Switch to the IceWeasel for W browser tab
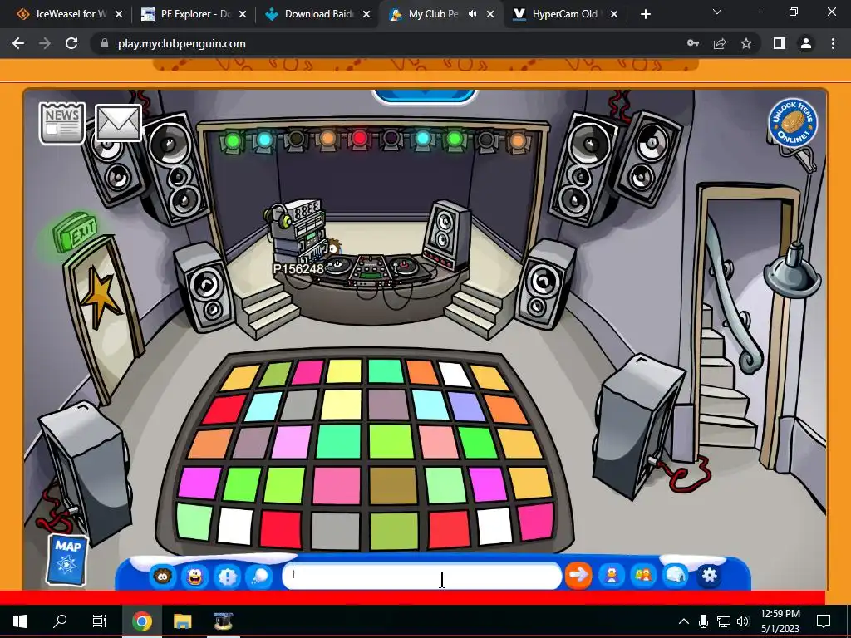The height and width of the screenshot is (638, 851). pos(69,14)
